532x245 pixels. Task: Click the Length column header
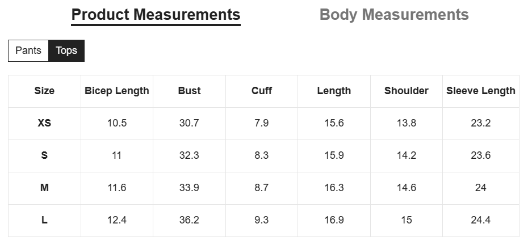pyautogui.click(x=334, y=91)
